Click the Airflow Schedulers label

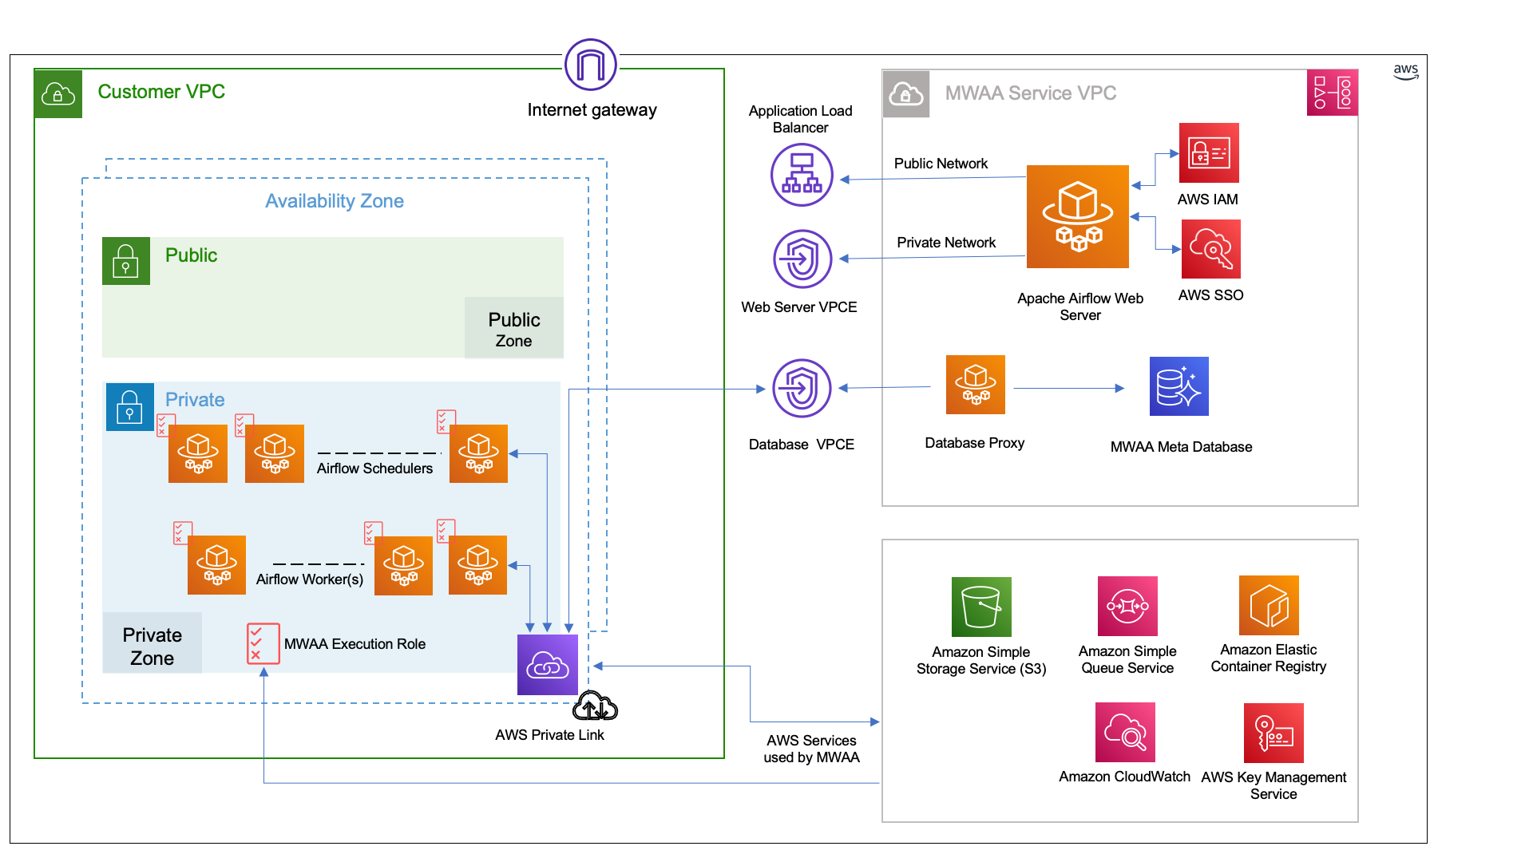[374, 469]
